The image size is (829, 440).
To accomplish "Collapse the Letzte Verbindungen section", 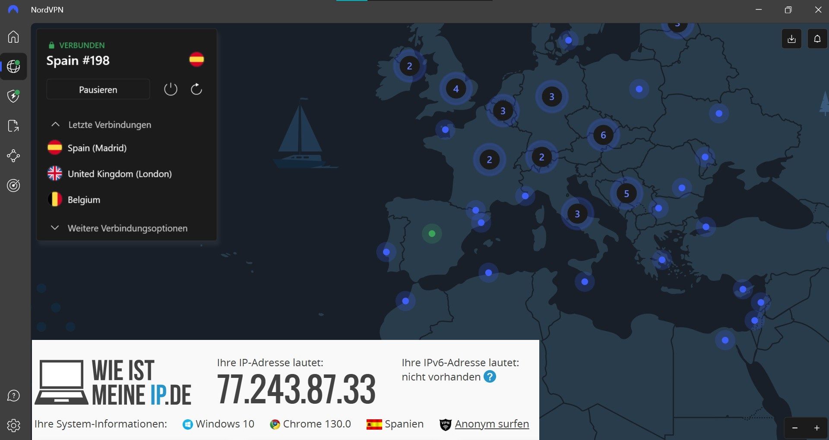I will click(x=101, y=125).
